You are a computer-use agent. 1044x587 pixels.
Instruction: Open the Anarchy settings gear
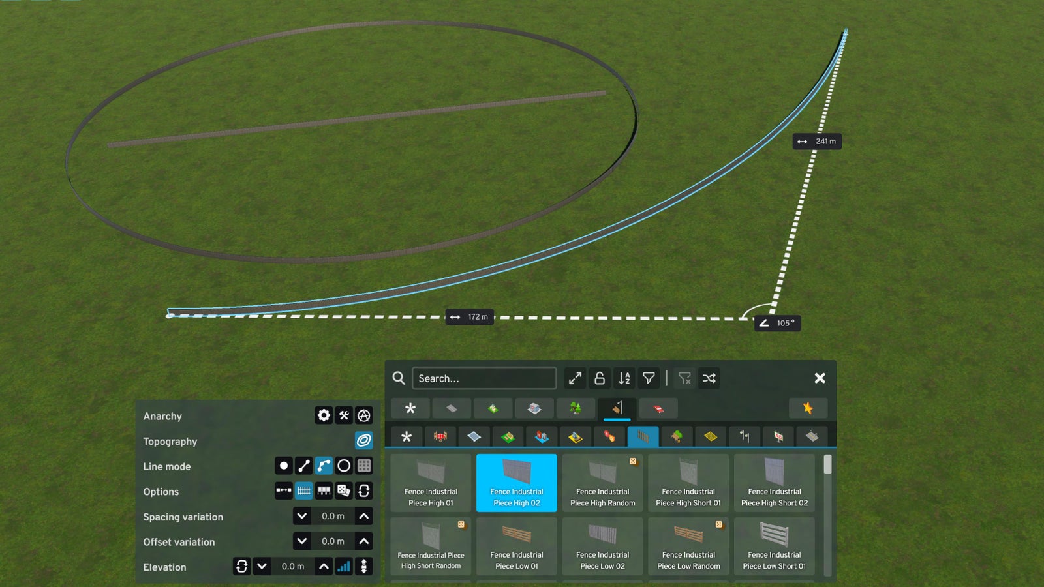(324, 415)
